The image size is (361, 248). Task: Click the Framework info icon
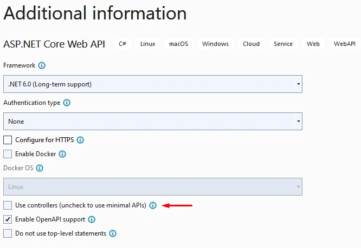tap(42, 65)
